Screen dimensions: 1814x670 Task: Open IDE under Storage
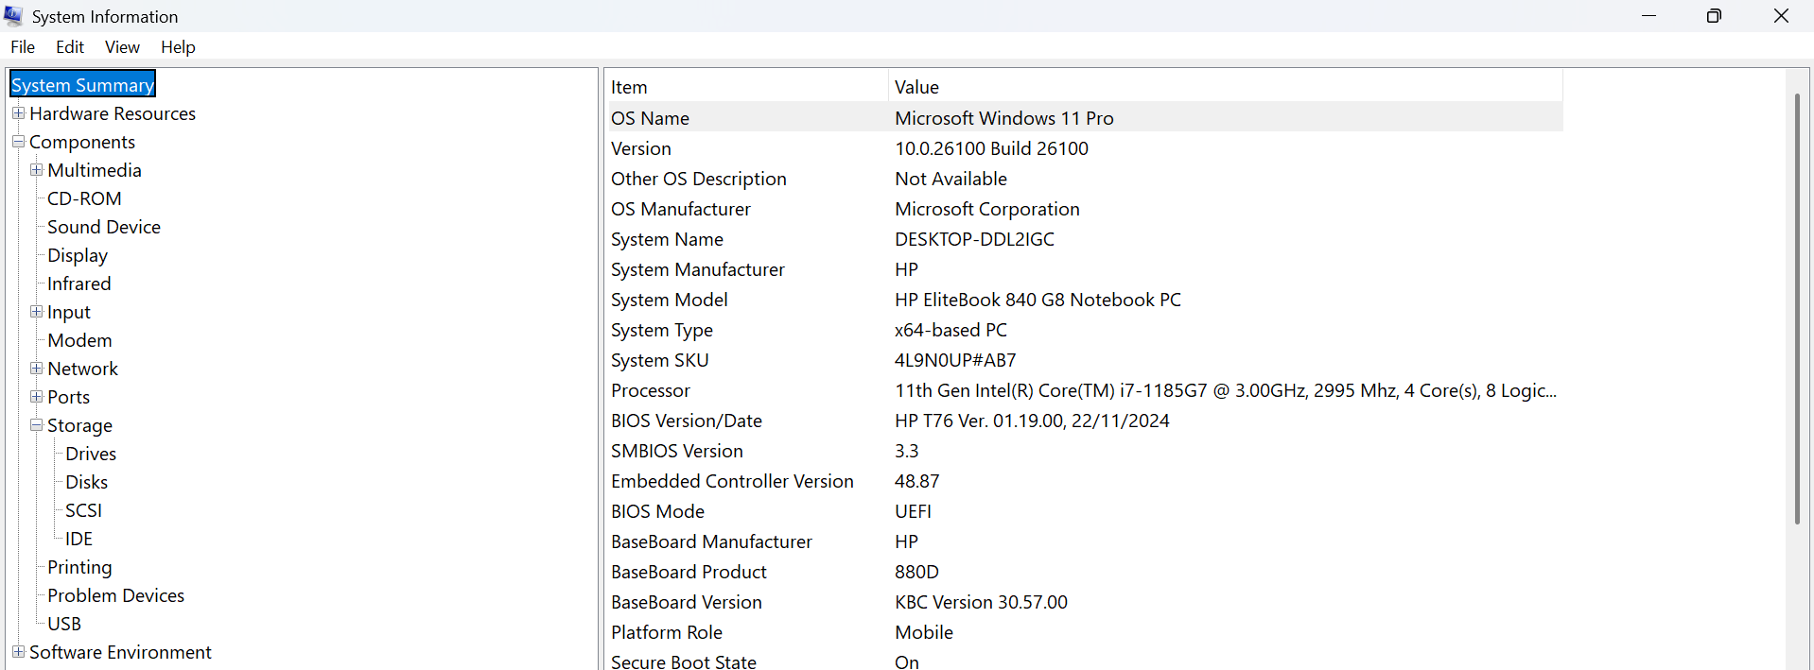click(x=78, y=539)
